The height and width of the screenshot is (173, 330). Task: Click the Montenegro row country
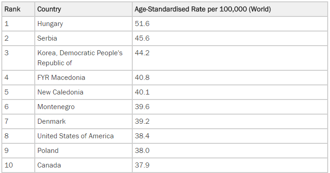pos(56,107)
